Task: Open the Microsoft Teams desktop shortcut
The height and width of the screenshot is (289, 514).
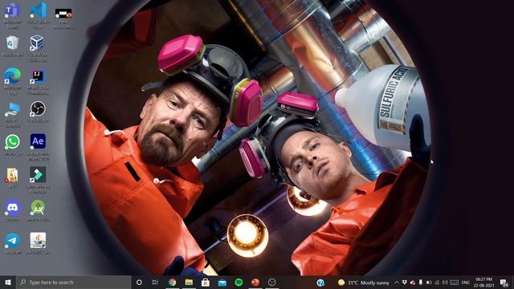Action: coord(13,14)
